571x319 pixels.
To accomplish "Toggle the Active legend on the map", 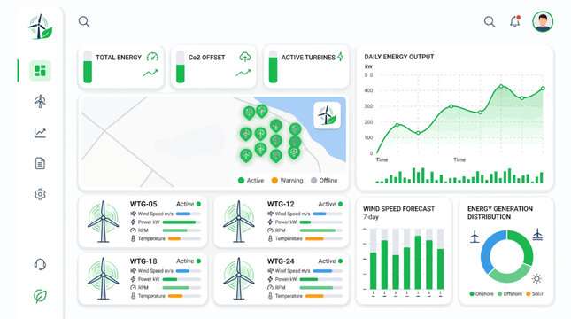I will (251, 181).
